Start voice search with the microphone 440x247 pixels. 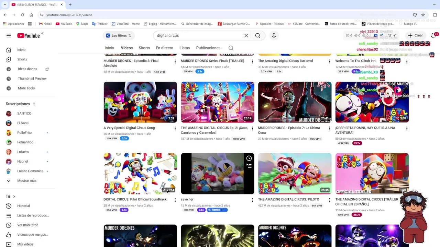click(274, 35)
